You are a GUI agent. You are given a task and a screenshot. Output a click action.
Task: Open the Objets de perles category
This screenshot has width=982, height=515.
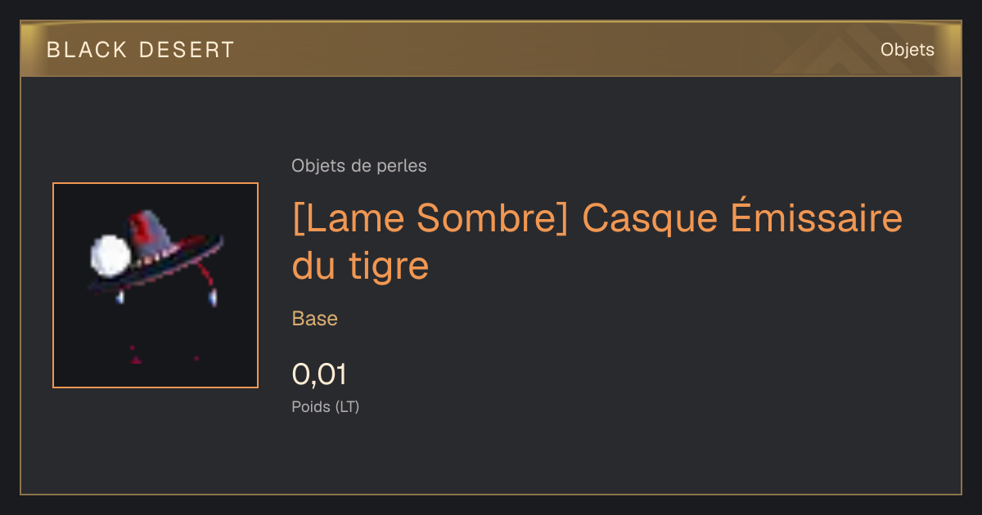pyautogui.click(x=358, y=166)
